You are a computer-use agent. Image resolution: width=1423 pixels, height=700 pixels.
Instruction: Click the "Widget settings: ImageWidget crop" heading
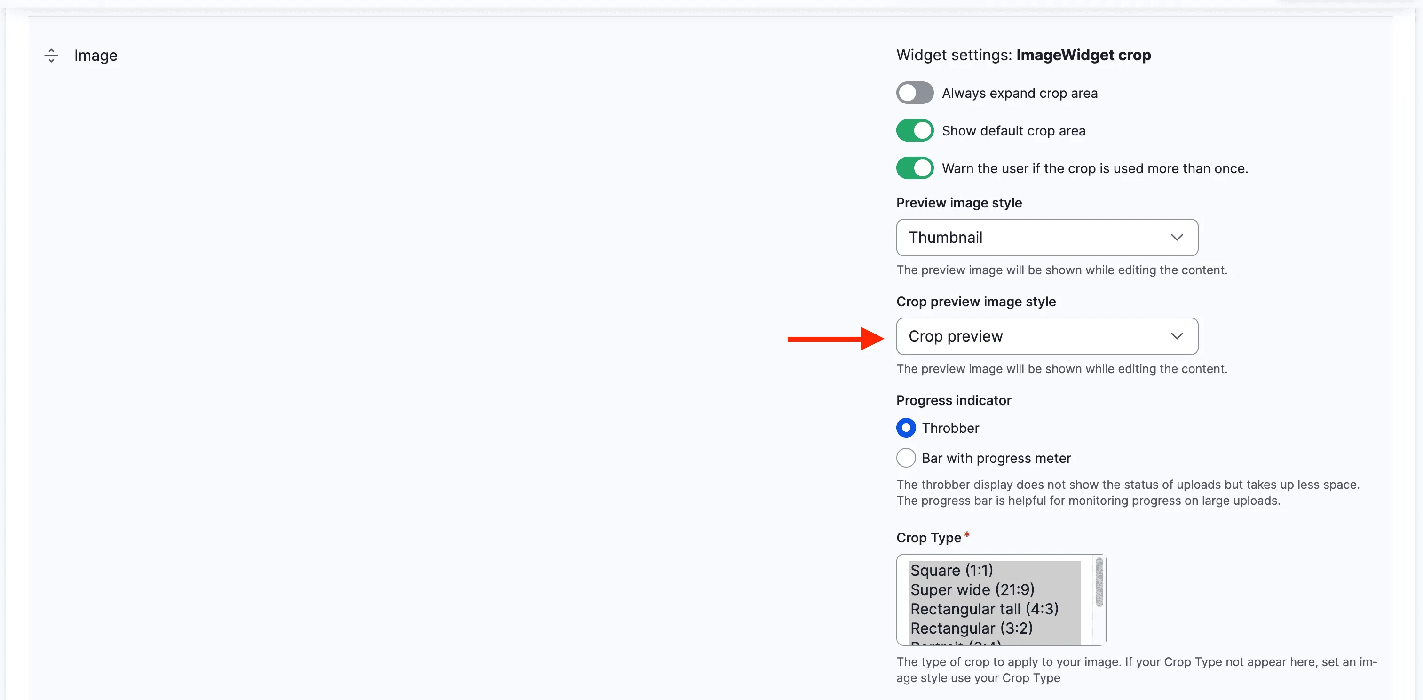tap(1023, 55)
